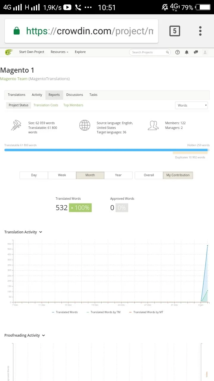Screen dimensions: 214x381
Task: Click Start Own Project link
Action: coord(32,52)
